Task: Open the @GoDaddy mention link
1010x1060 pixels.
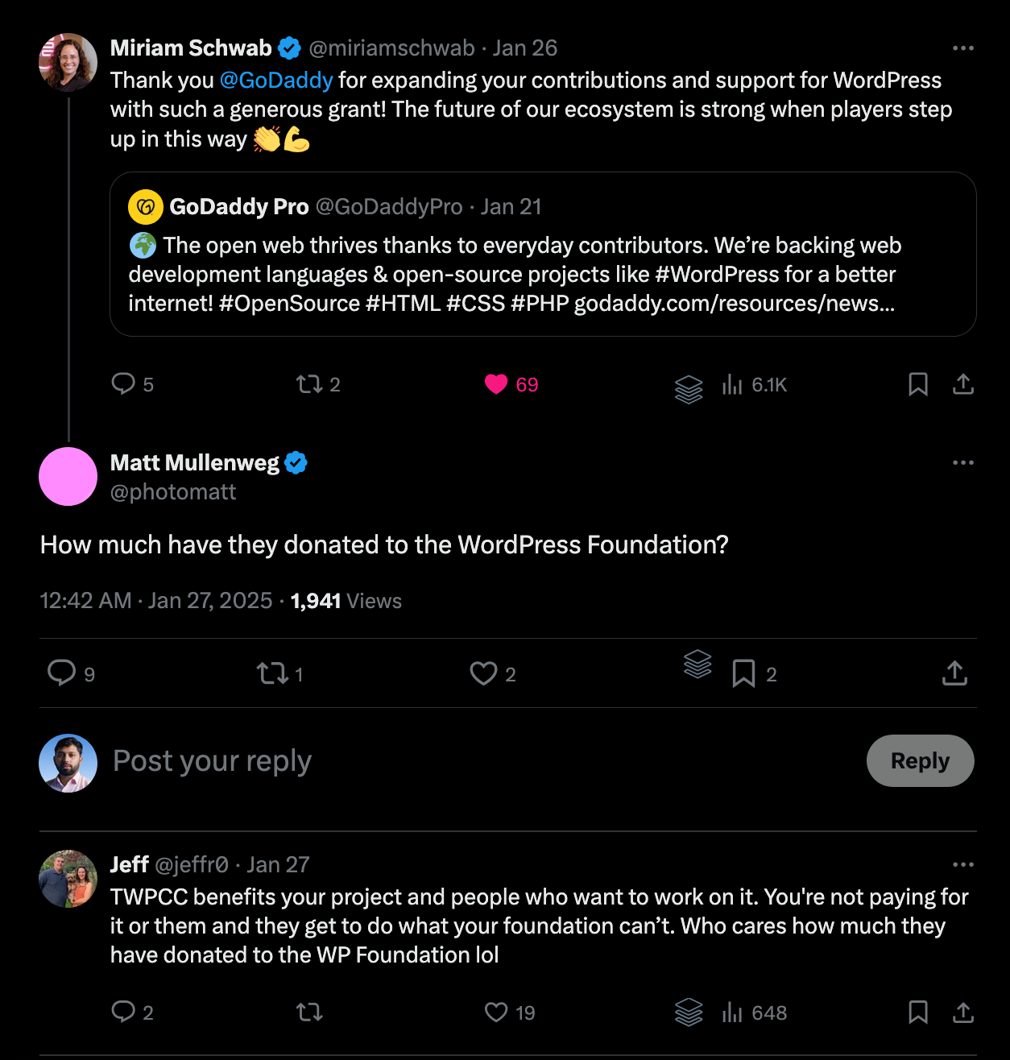Action: 275,81
